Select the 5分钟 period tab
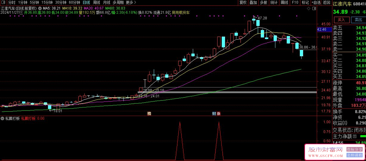The height and width of the screenshot is (161, 366). [34, 2]
